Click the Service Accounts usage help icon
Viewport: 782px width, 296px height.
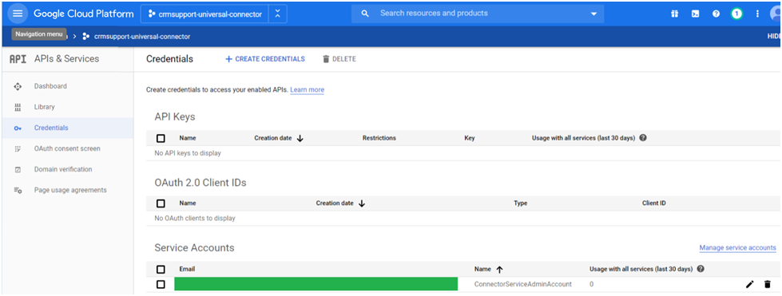pos(701,269)
